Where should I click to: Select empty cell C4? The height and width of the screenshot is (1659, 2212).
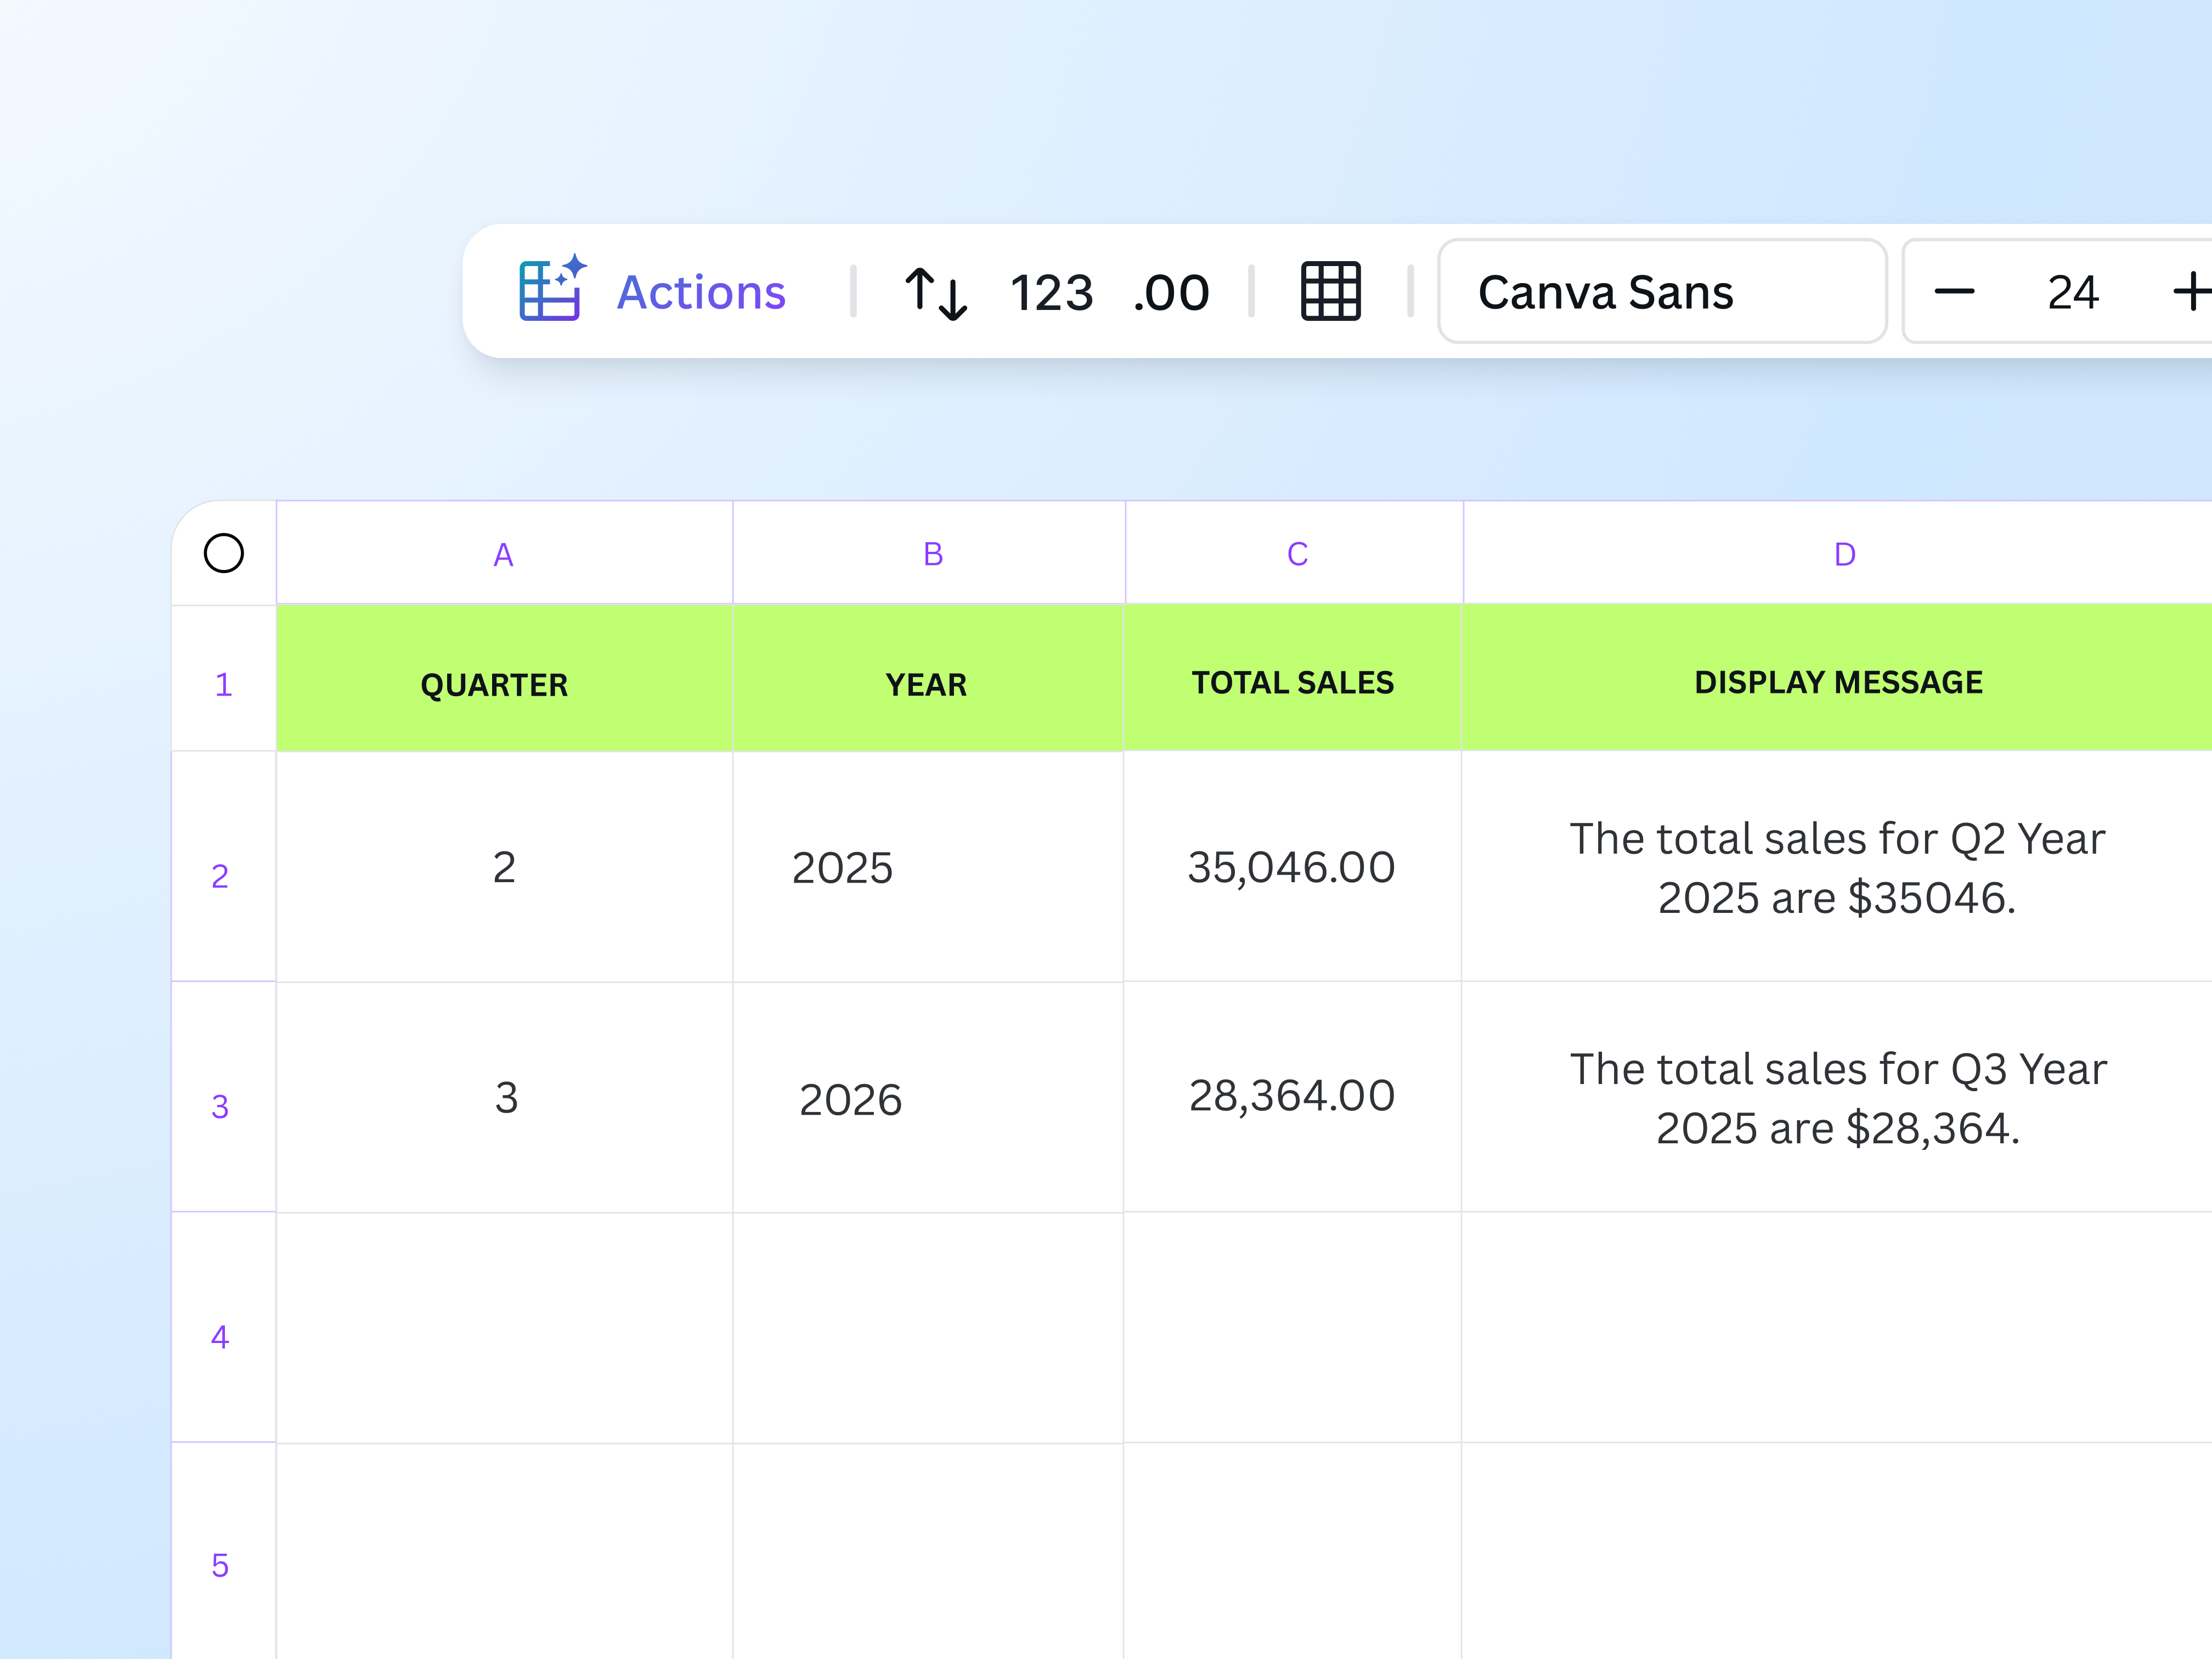tap(1293, 1328)
